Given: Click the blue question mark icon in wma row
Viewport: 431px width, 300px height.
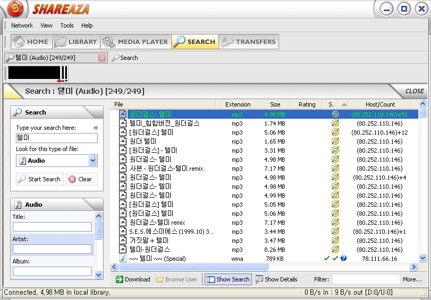Looking at the screenshot, I should (344, 258).
